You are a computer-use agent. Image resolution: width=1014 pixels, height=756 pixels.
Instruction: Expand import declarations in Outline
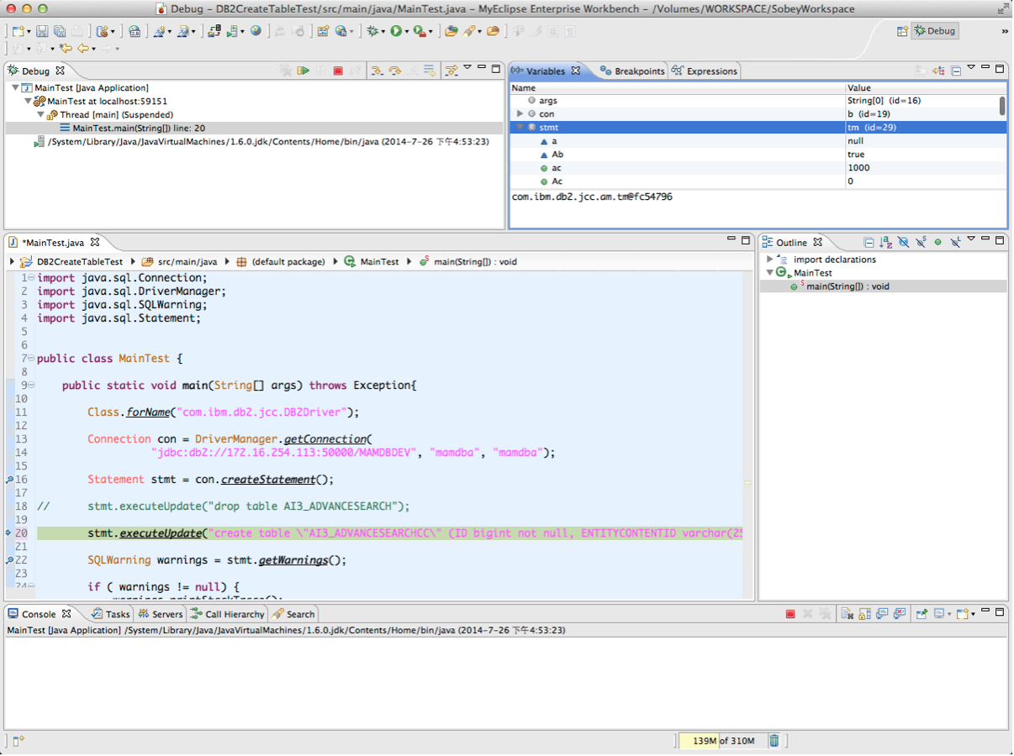click(770, 260)
